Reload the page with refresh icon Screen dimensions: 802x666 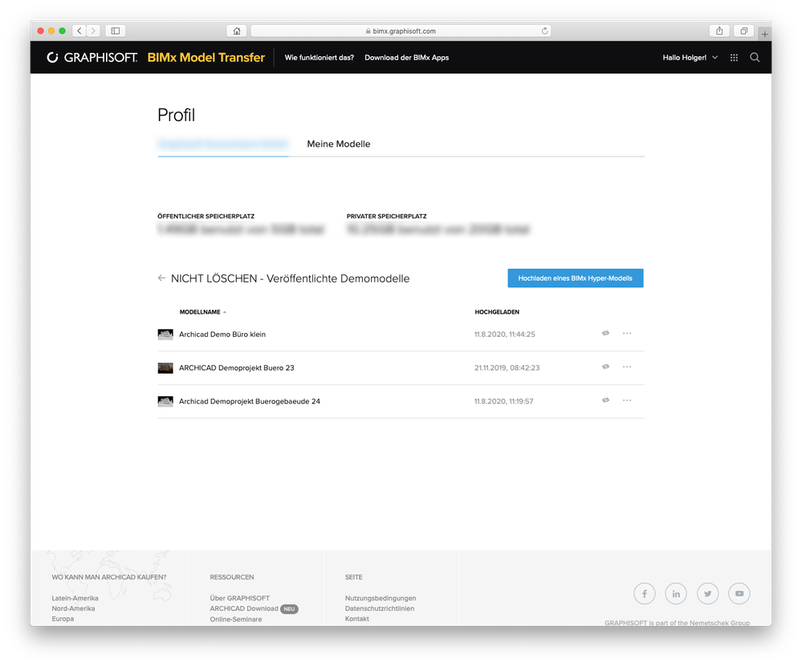pyautogui.click(x=545, y=30)
